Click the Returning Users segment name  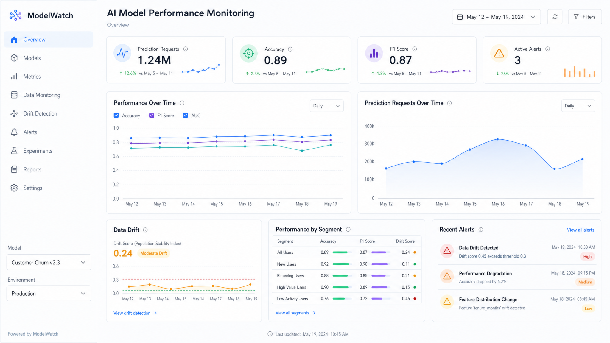coord(290,276)
